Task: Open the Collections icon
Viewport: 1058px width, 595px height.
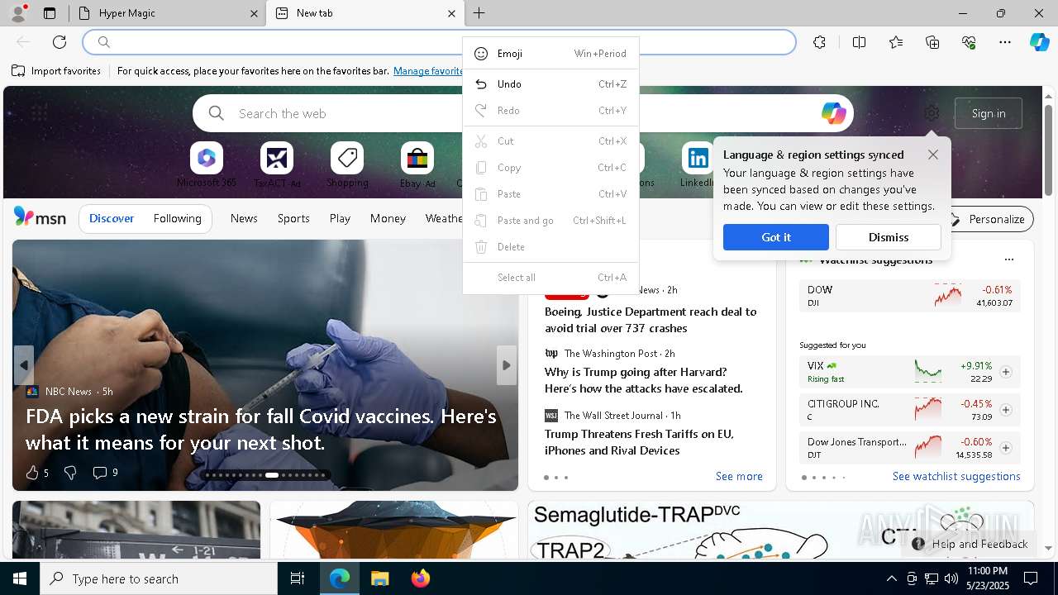Action: [932, 42]
